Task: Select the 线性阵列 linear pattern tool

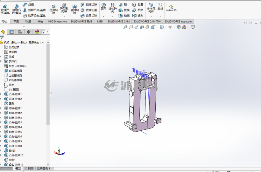Action: coord(113,8)
